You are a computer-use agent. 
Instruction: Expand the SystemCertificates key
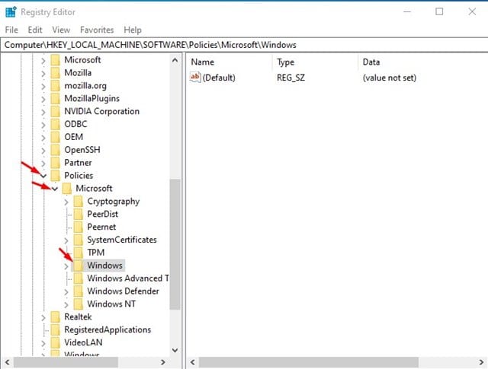[66, 240]
